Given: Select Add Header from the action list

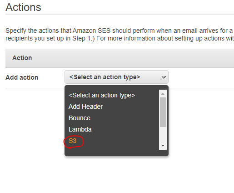Looking at the screenshot, I should 85,107.
